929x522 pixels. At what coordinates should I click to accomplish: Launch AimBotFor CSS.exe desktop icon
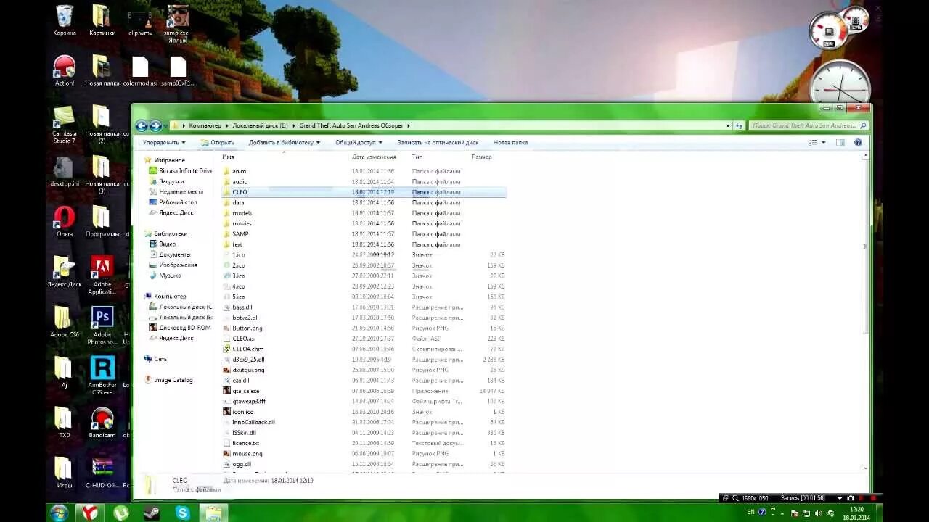(x=102, y=376)
